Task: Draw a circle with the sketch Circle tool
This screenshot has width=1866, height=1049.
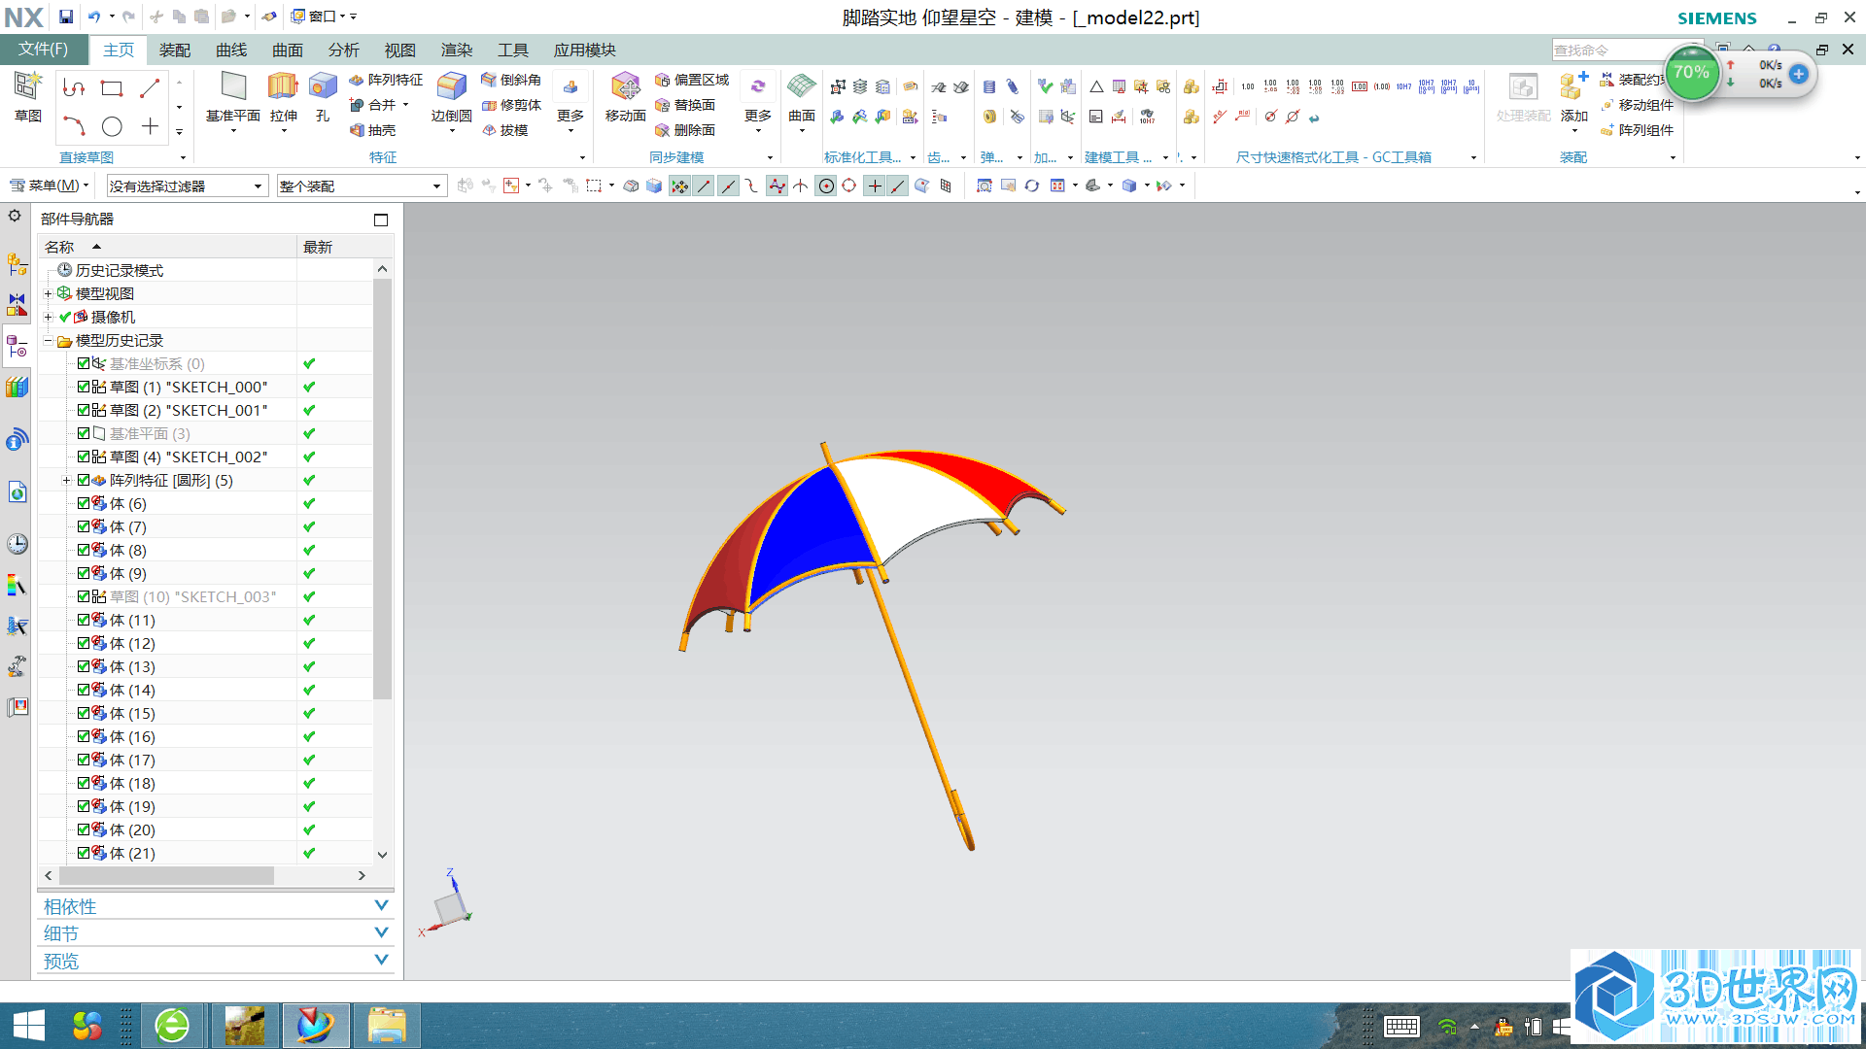Action: point(112,126)
